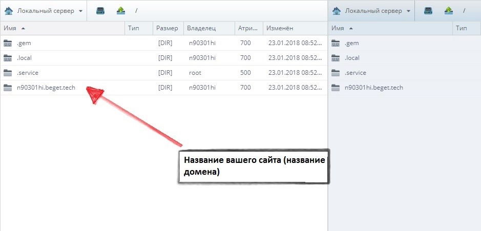Click the left panel path slash
This screenshot has height=231, width=481.
136,11
